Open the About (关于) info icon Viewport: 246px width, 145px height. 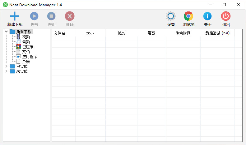point(207,16)
